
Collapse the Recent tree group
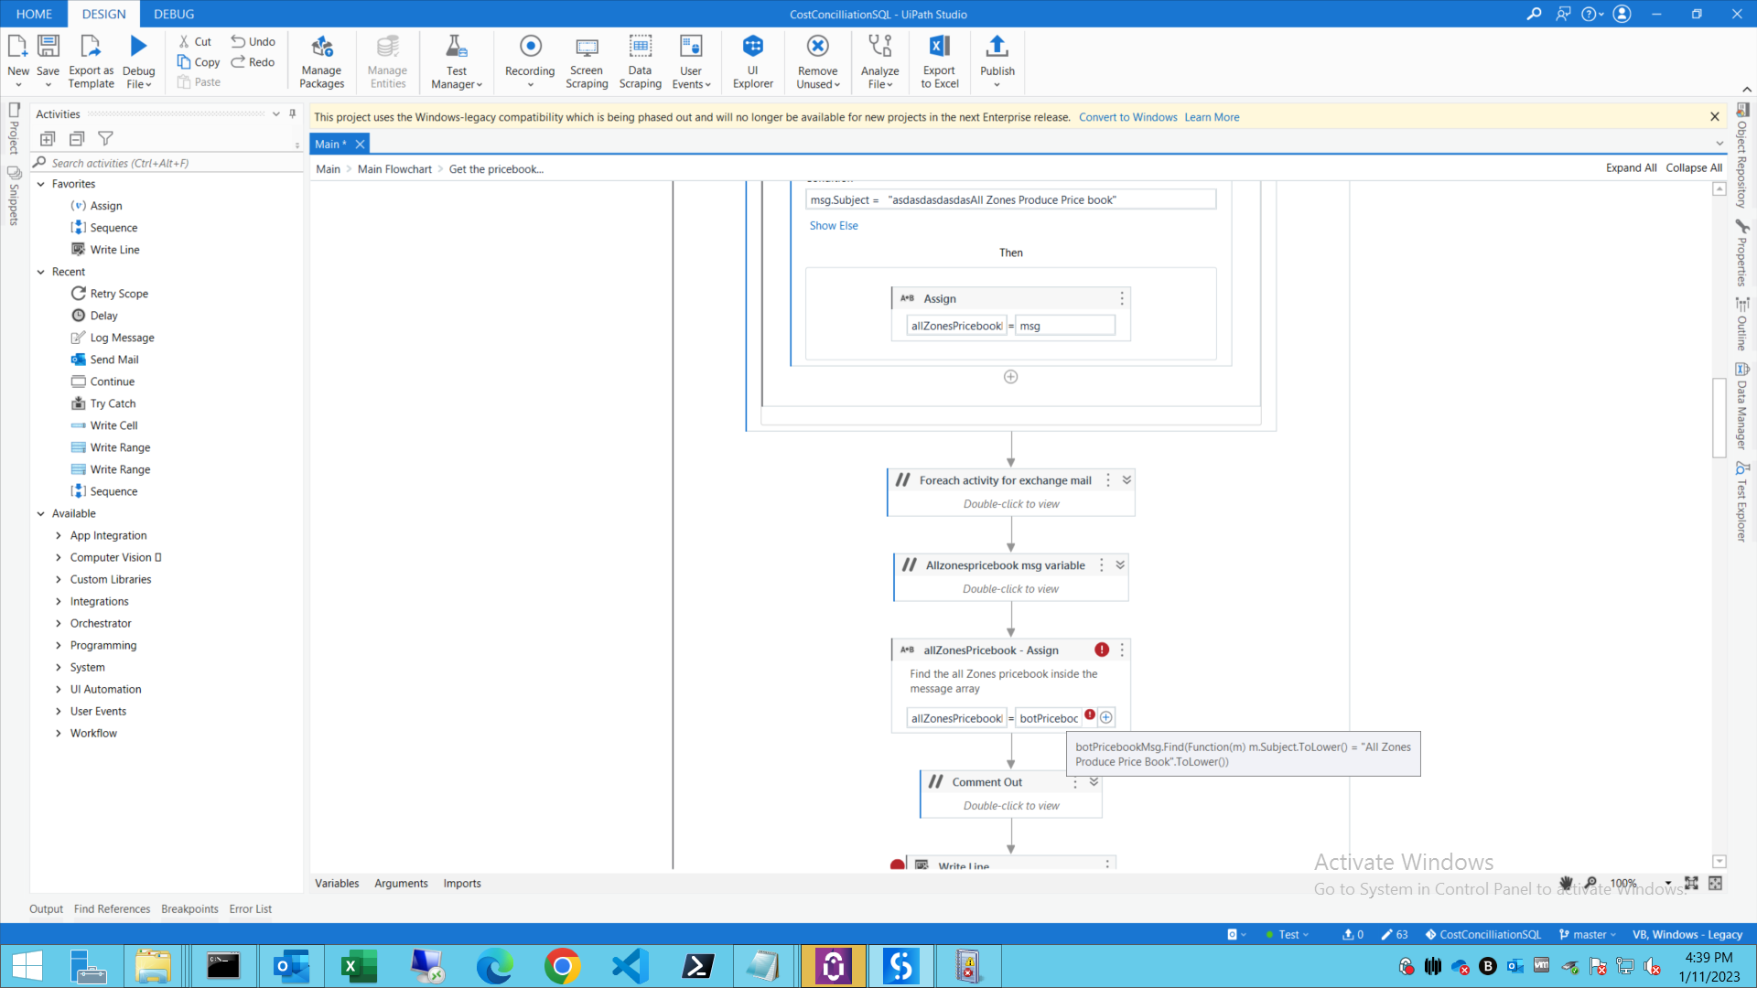pyautogui.click(x=41, y=272)
